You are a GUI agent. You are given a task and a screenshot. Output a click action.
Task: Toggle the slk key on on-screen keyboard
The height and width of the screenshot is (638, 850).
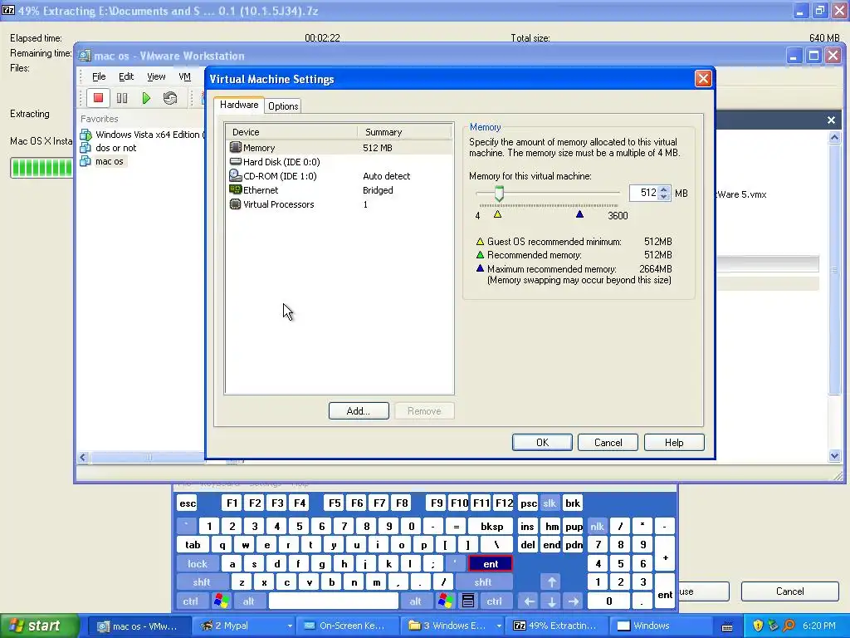550,503
